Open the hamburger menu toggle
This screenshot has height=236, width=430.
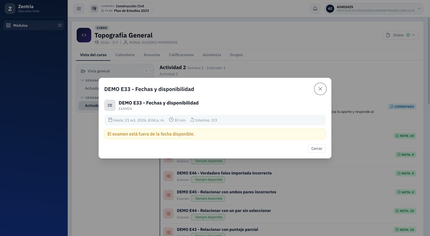79,9
